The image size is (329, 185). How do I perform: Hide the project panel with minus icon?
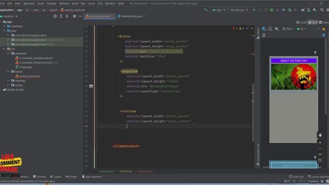(80, 16)
